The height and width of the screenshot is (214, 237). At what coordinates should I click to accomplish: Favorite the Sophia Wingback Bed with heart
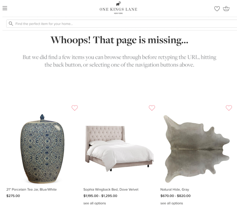point(152,108)
